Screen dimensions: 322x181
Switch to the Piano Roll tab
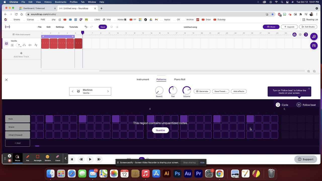180,79
